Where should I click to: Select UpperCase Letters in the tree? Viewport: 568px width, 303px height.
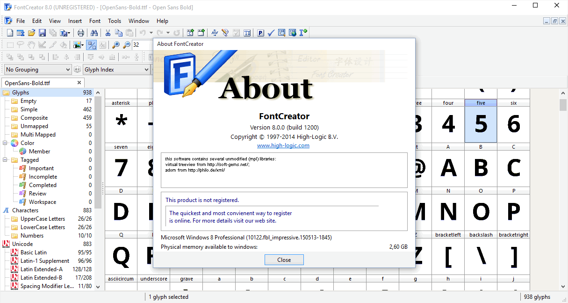tap(43, 219)
